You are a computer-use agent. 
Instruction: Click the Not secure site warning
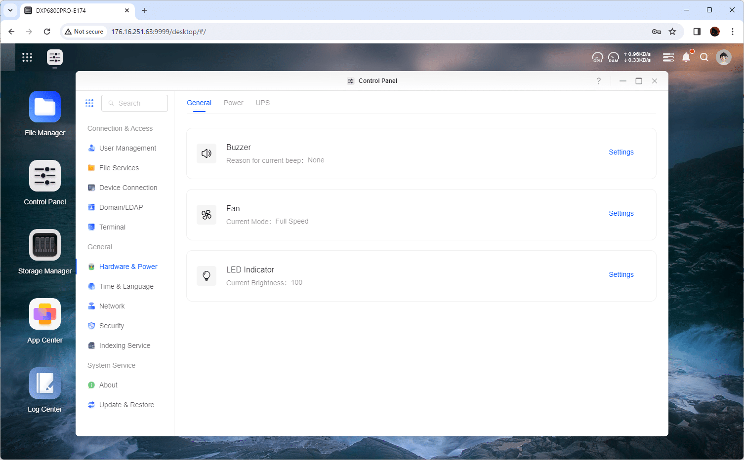pos(84,32)
